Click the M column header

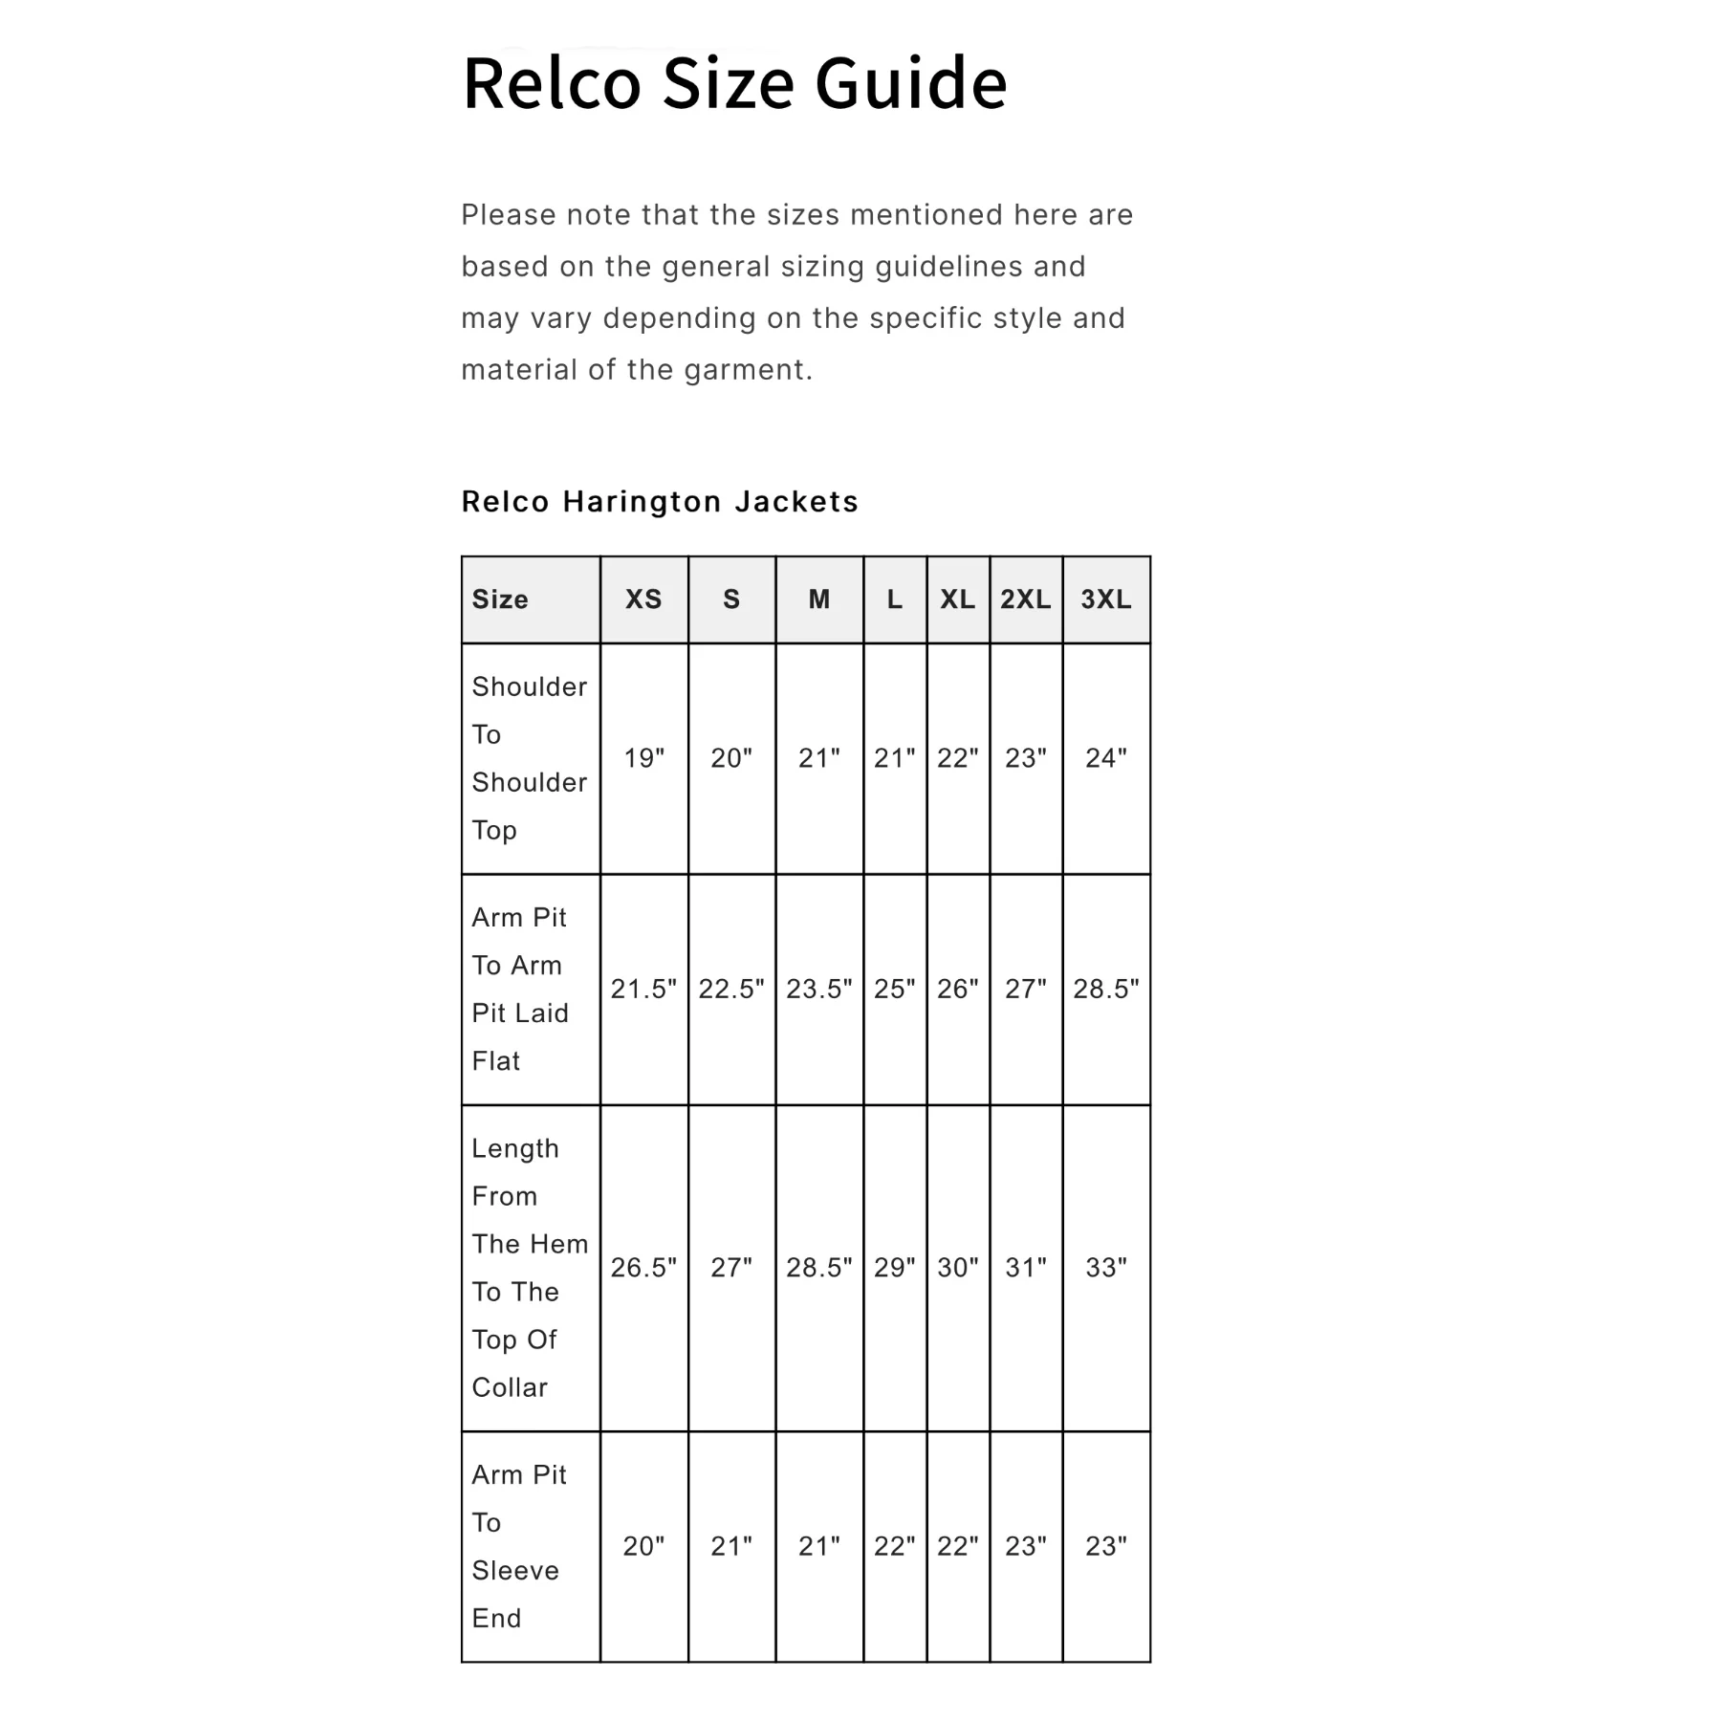(819, 599)
